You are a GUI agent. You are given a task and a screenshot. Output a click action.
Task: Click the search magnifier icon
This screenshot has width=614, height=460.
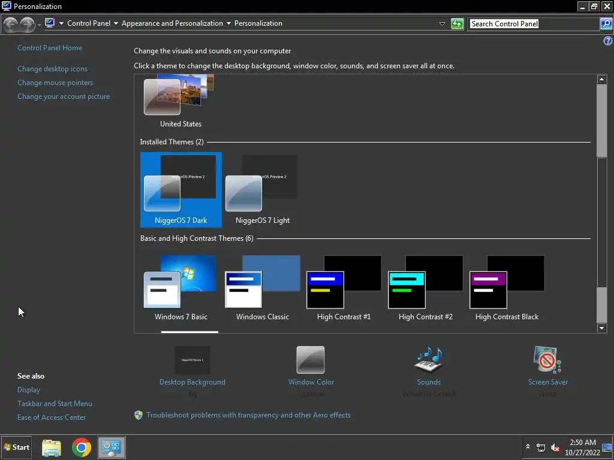coord(606,24)
